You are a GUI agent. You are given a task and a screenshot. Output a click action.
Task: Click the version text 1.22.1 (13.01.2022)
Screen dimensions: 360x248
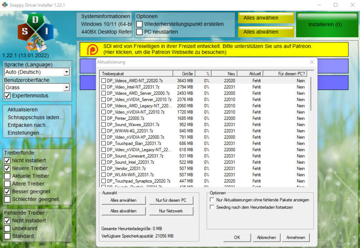26,55
